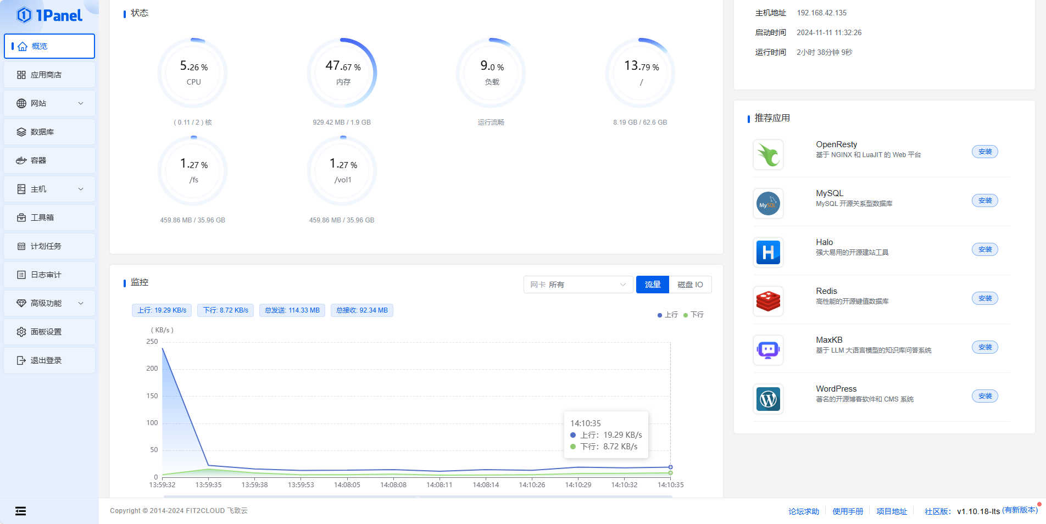Click the version text v1.10.18-lts
Viewport: 1046px width, 524px height.
coord(978,511)
